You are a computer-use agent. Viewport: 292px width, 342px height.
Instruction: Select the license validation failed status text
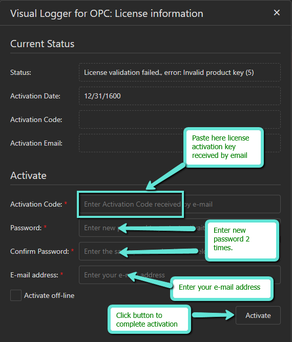[169, 72]
